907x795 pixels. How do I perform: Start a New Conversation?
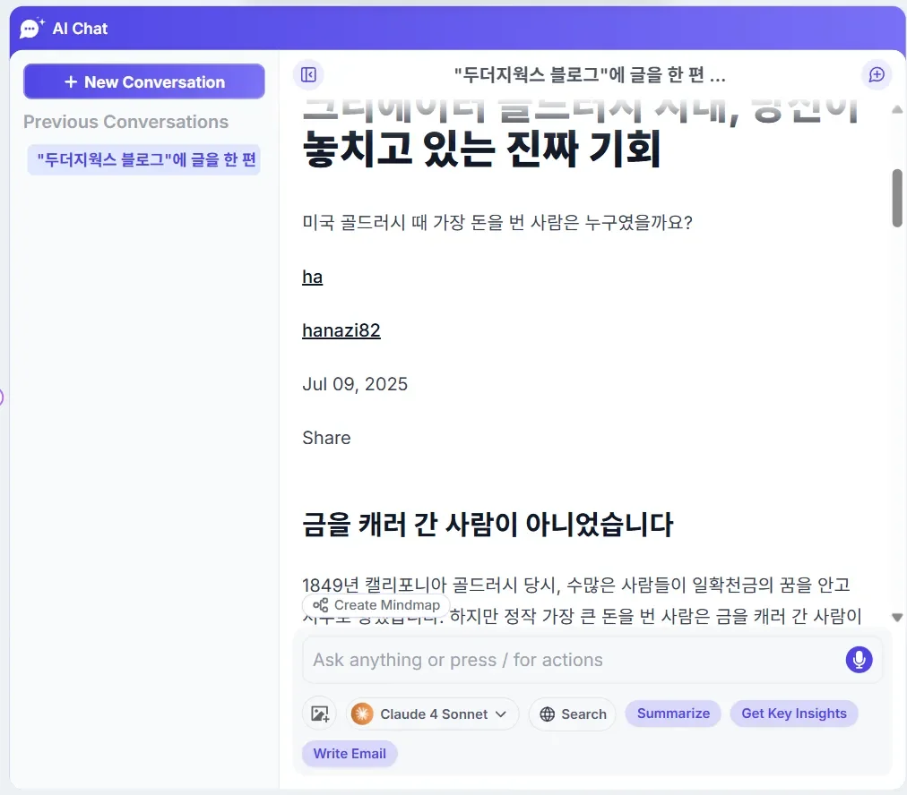[x=144, y=82]
